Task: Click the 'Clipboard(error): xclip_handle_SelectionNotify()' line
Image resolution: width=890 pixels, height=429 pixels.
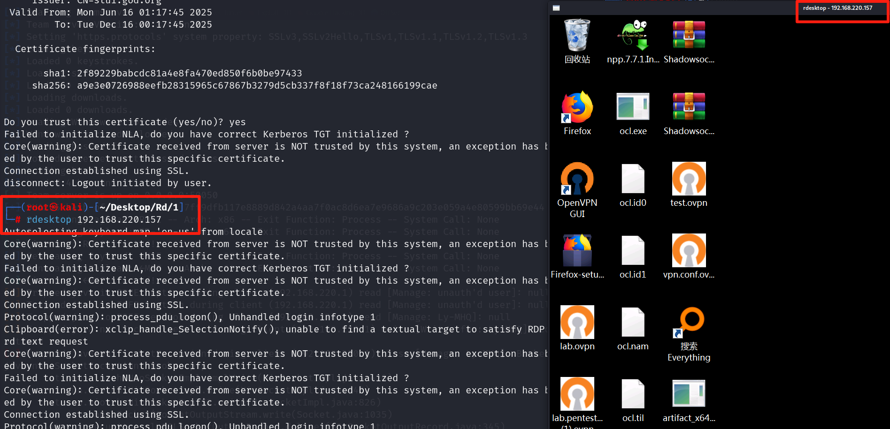Action: click(x=274, y=330)
